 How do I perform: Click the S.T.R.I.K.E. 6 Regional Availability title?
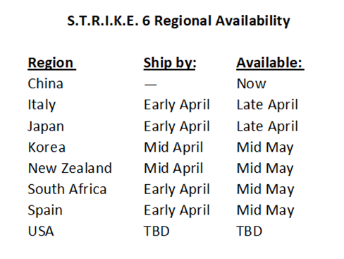click(178, 21)
